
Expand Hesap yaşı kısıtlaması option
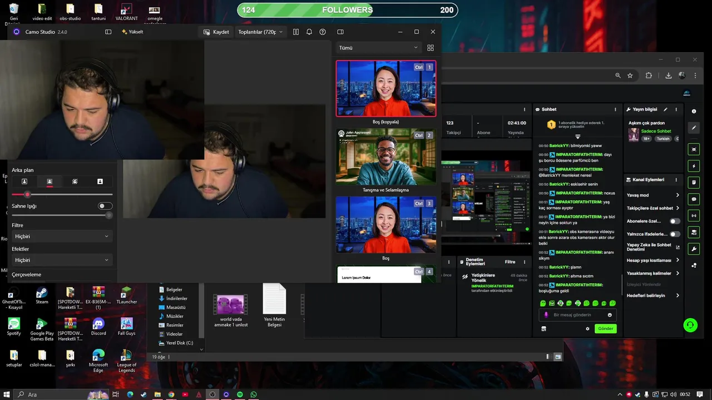pos(653,260)
